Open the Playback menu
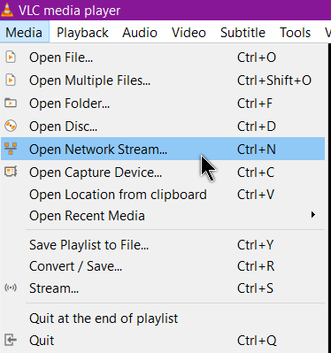The width and height of the screenshot is (331, 353). [x=82, y=33]
